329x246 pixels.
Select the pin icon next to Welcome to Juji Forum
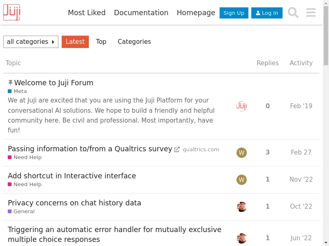[x=10, y=83]
